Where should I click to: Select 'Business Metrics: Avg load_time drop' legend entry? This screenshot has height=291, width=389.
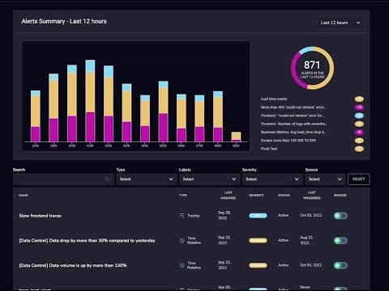[293, 132]
